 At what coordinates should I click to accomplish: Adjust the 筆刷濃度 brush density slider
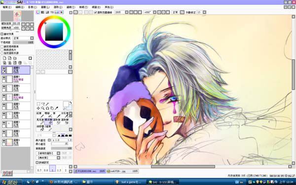pos(62,148)
